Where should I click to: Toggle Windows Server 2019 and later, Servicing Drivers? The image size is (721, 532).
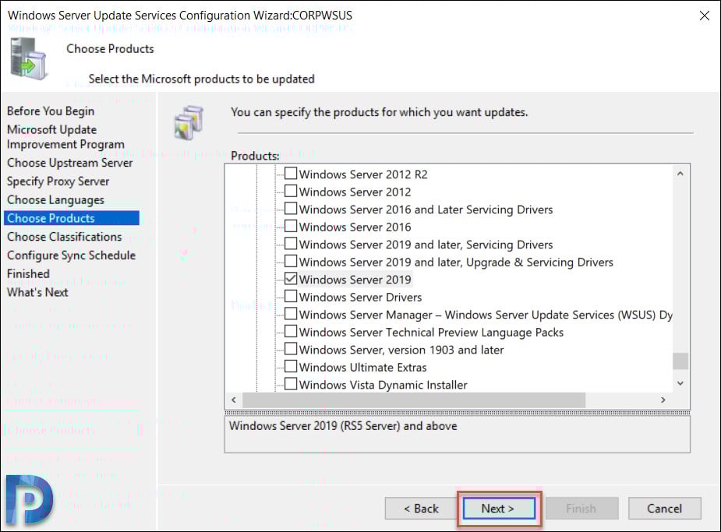click(x=290, y=244)
